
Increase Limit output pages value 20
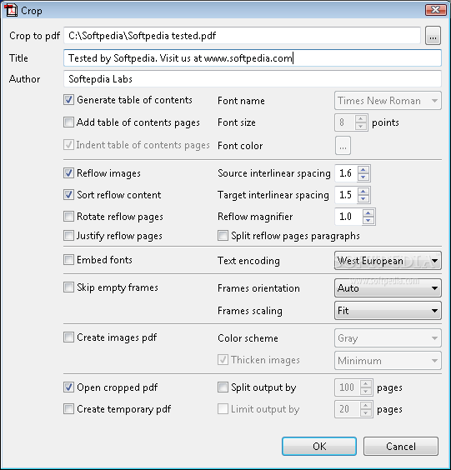(x=366, y=405)
